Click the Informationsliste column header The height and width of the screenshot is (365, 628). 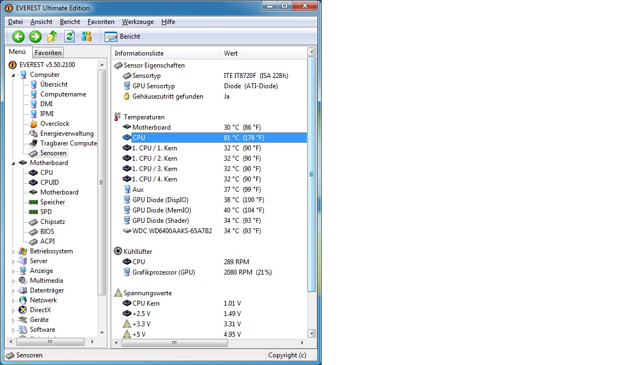(x=166, y=53)
